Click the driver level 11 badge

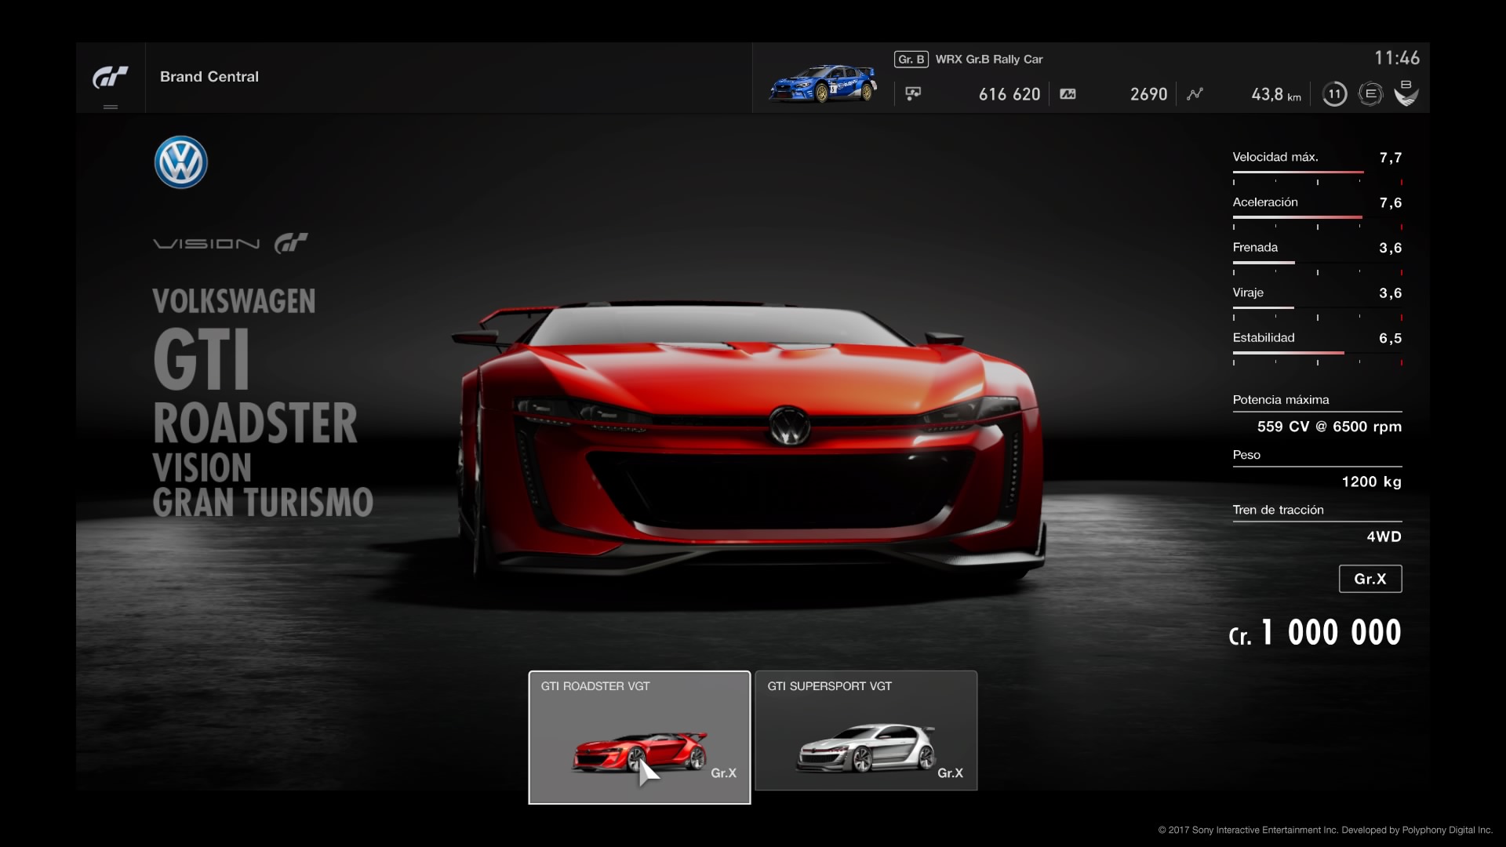click(1334, 94)
